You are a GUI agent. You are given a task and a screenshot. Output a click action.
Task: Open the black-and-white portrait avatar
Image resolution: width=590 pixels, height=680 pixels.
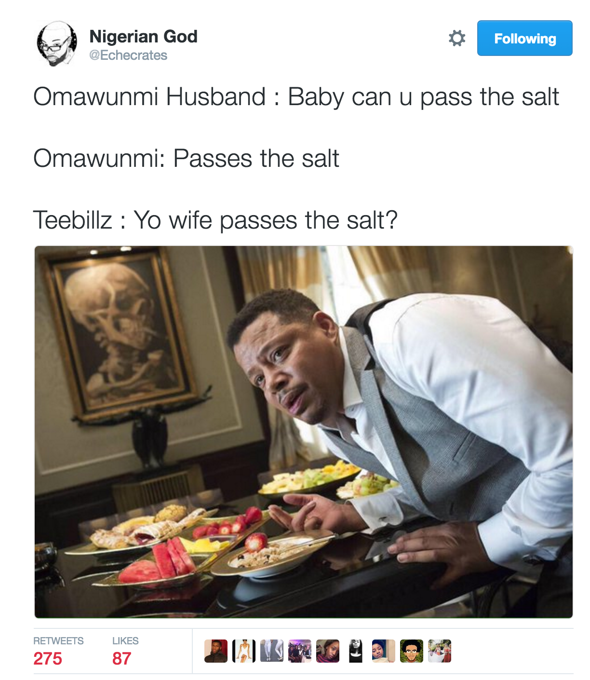tap(356, 651)
